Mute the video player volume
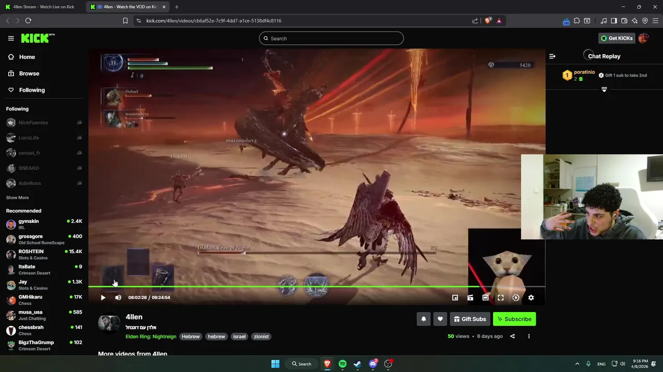 pos(118,298)
